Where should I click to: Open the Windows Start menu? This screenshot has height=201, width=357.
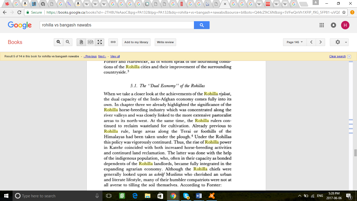(6, 196)
